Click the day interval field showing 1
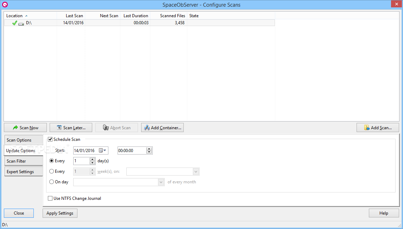 (81, 161)
